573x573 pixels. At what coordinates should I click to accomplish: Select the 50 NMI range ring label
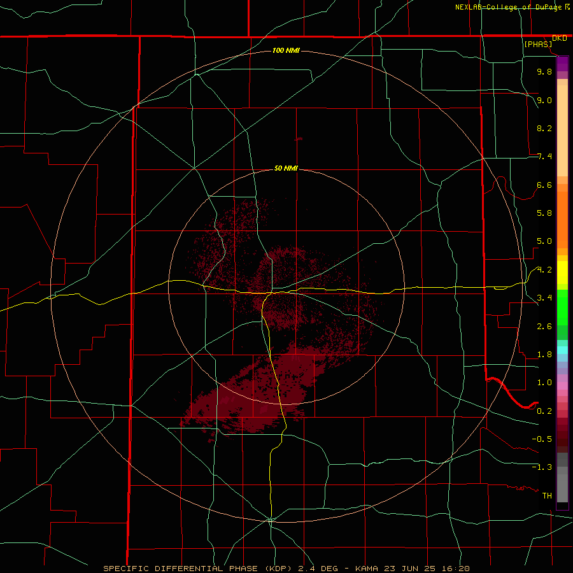(x=286, y=168)
